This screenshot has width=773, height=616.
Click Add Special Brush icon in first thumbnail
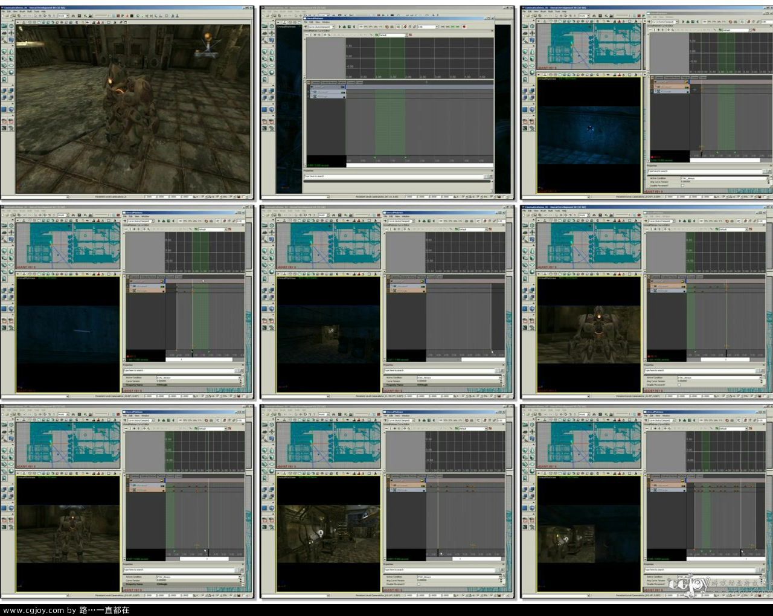4,109
